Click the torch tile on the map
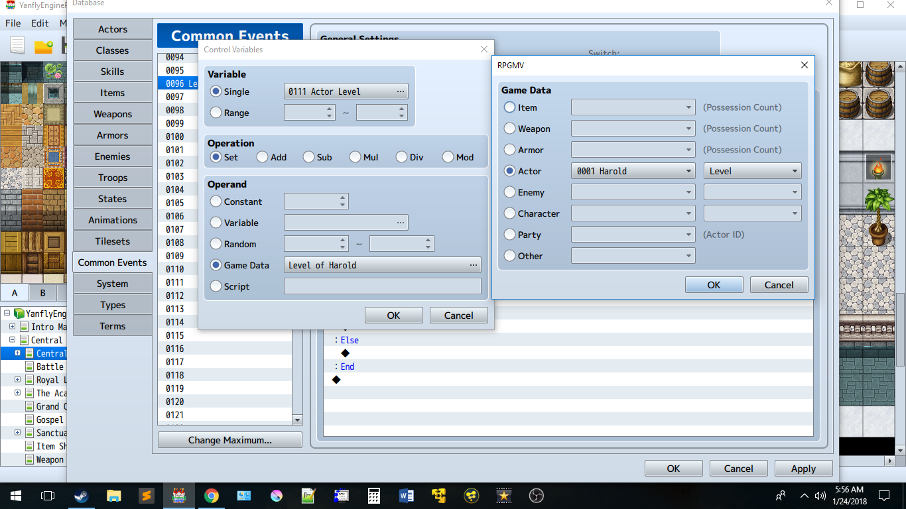The image size is (906, 509). (879, 168)
